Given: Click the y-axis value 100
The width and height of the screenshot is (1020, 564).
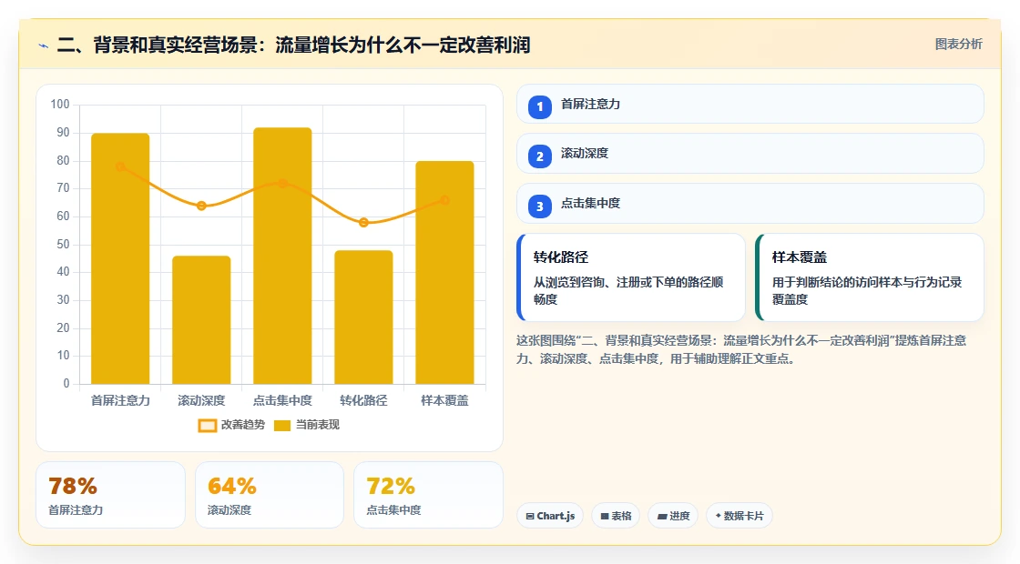Looking at the screenshot, I should pos(60,104).
